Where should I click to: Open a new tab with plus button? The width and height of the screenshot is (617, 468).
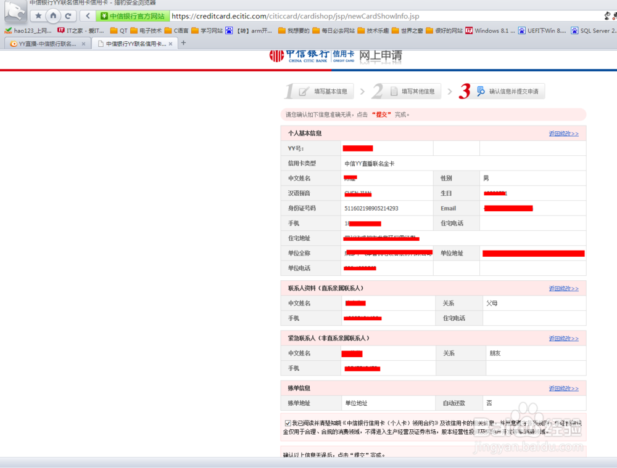pyautogui.click(x=183, y=42)
